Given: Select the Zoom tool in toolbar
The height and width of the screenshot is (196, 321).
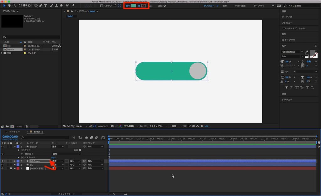Looking at the screenshot, I should coord(14,6).
